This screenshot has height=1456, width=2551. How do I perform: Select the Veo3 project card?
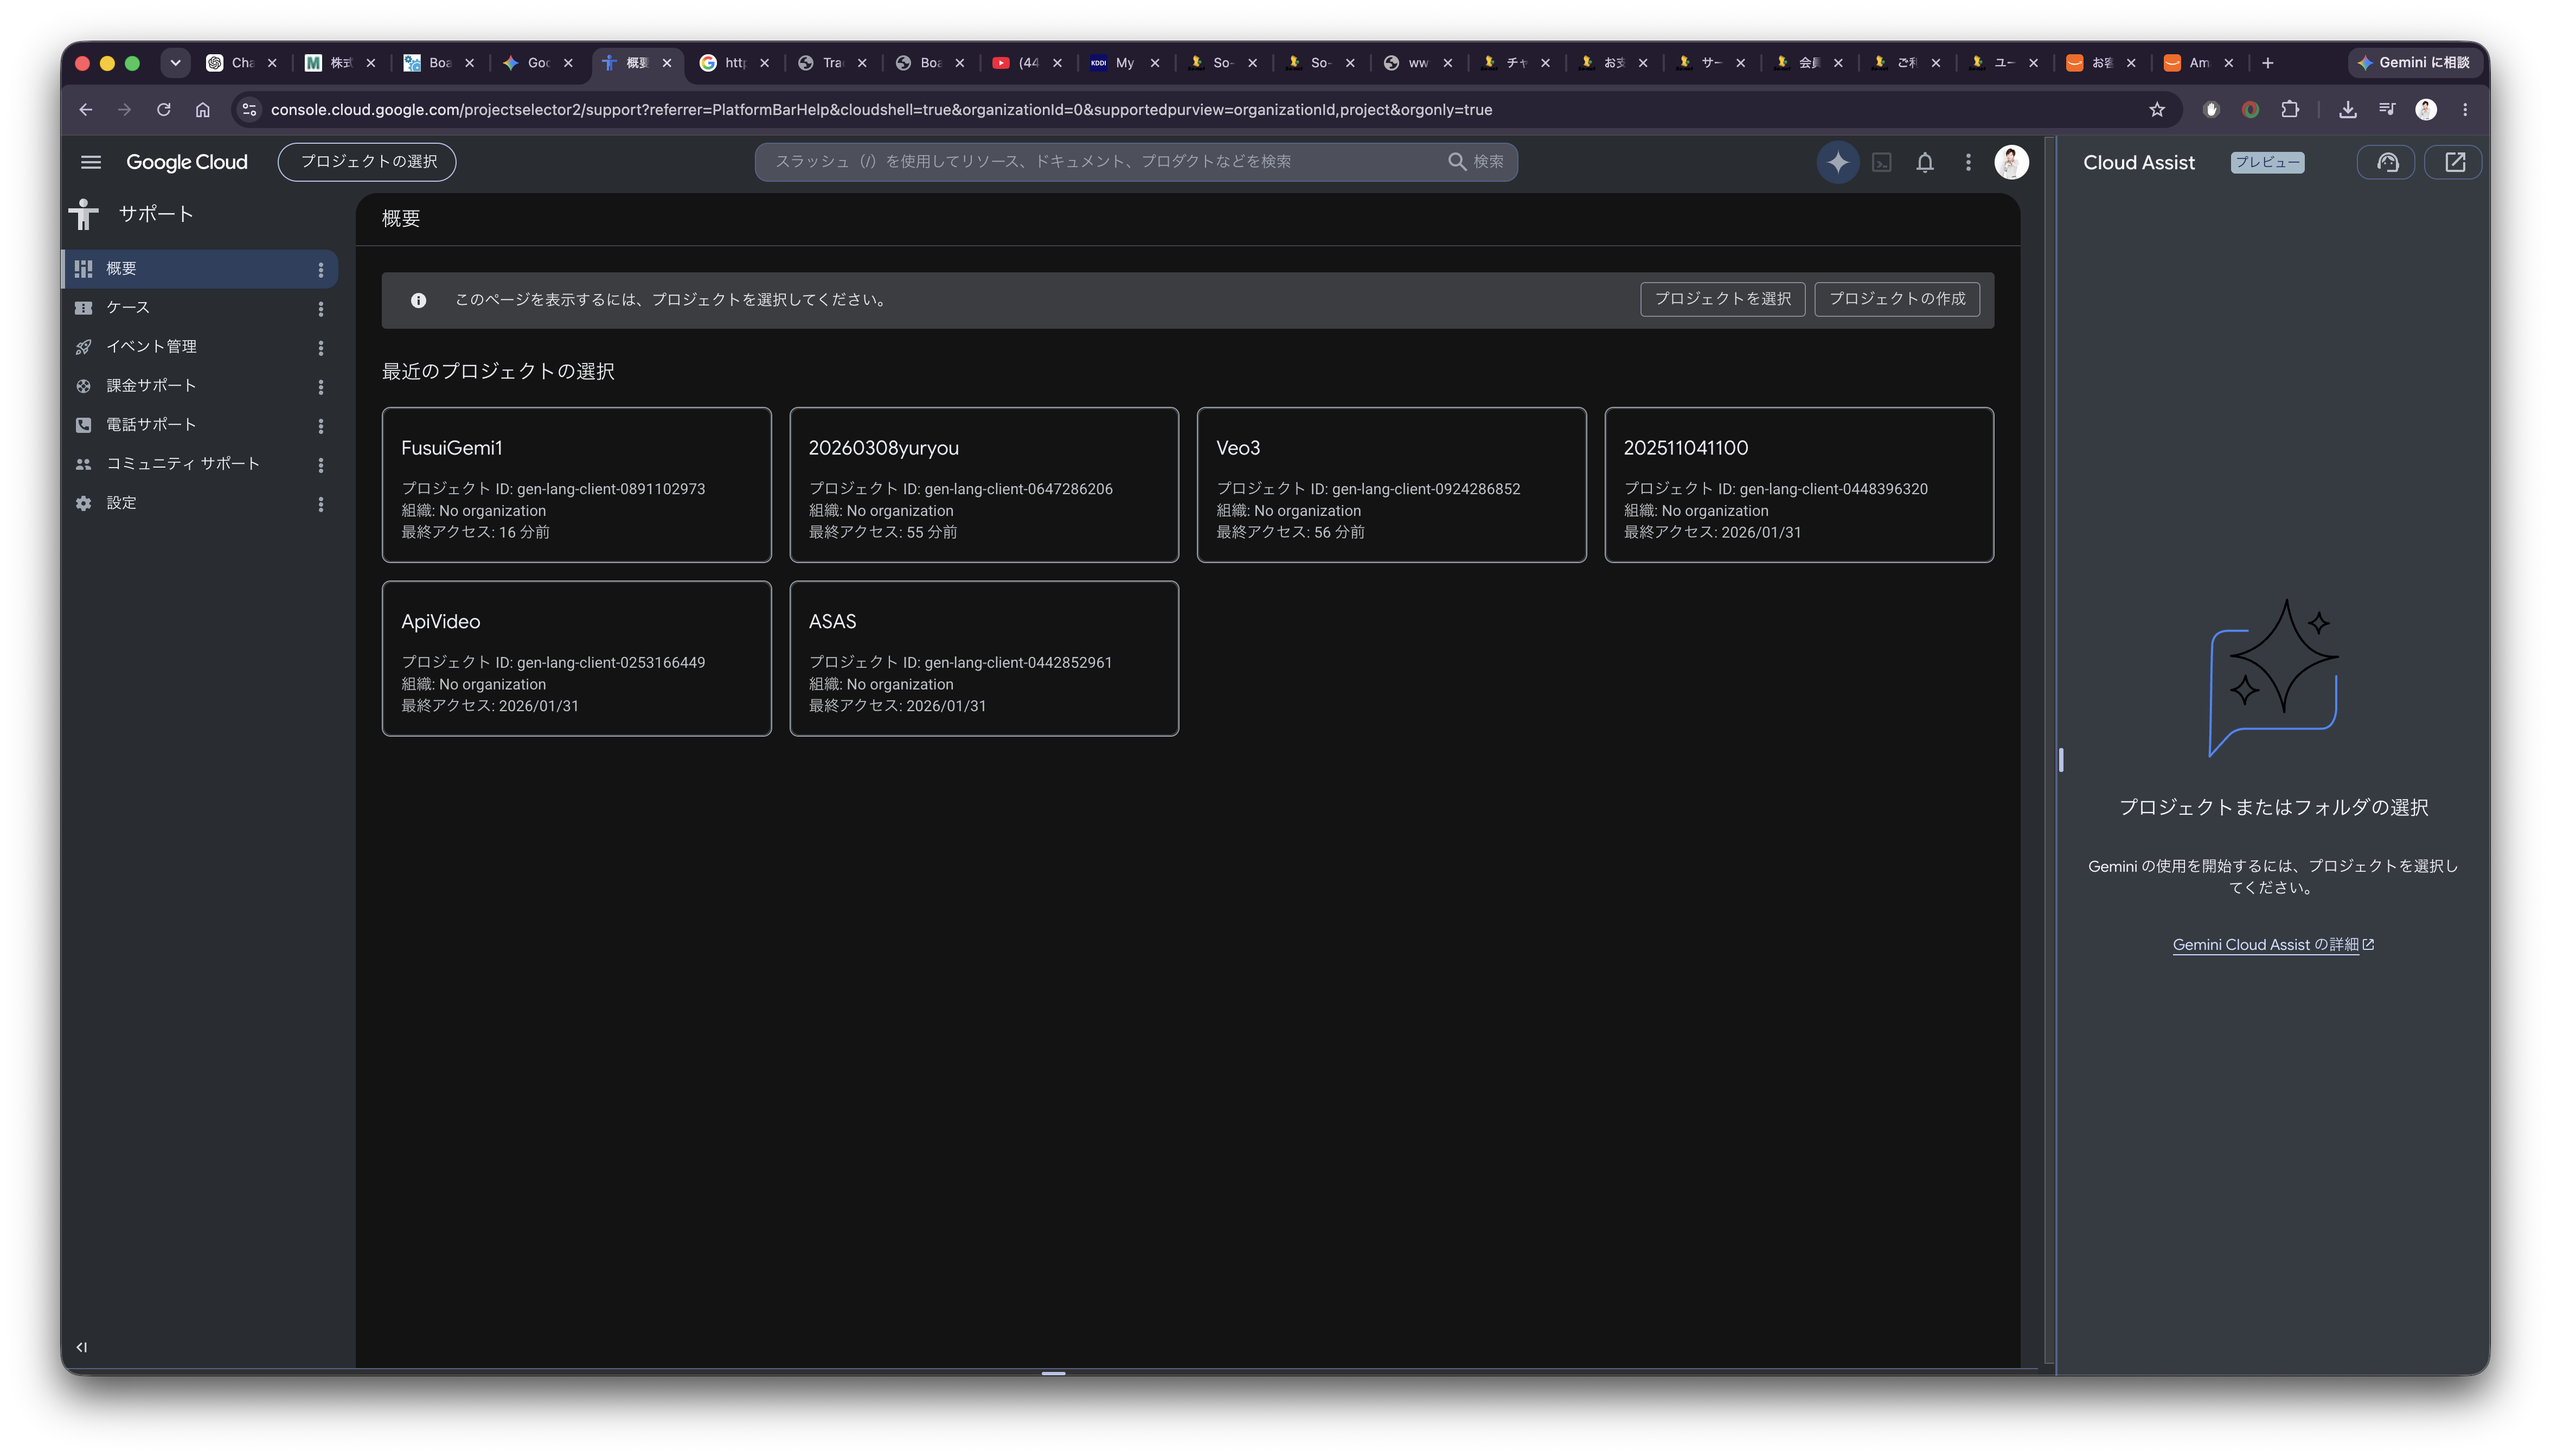pos(1392,485)
